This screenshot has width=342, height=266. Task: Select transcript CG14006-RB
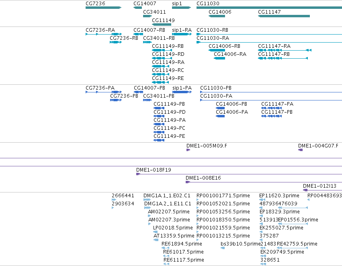217,50
